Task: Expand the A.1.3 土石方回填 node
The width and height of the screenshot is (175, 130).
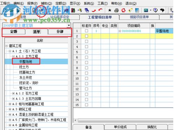Action: (13, 98)
